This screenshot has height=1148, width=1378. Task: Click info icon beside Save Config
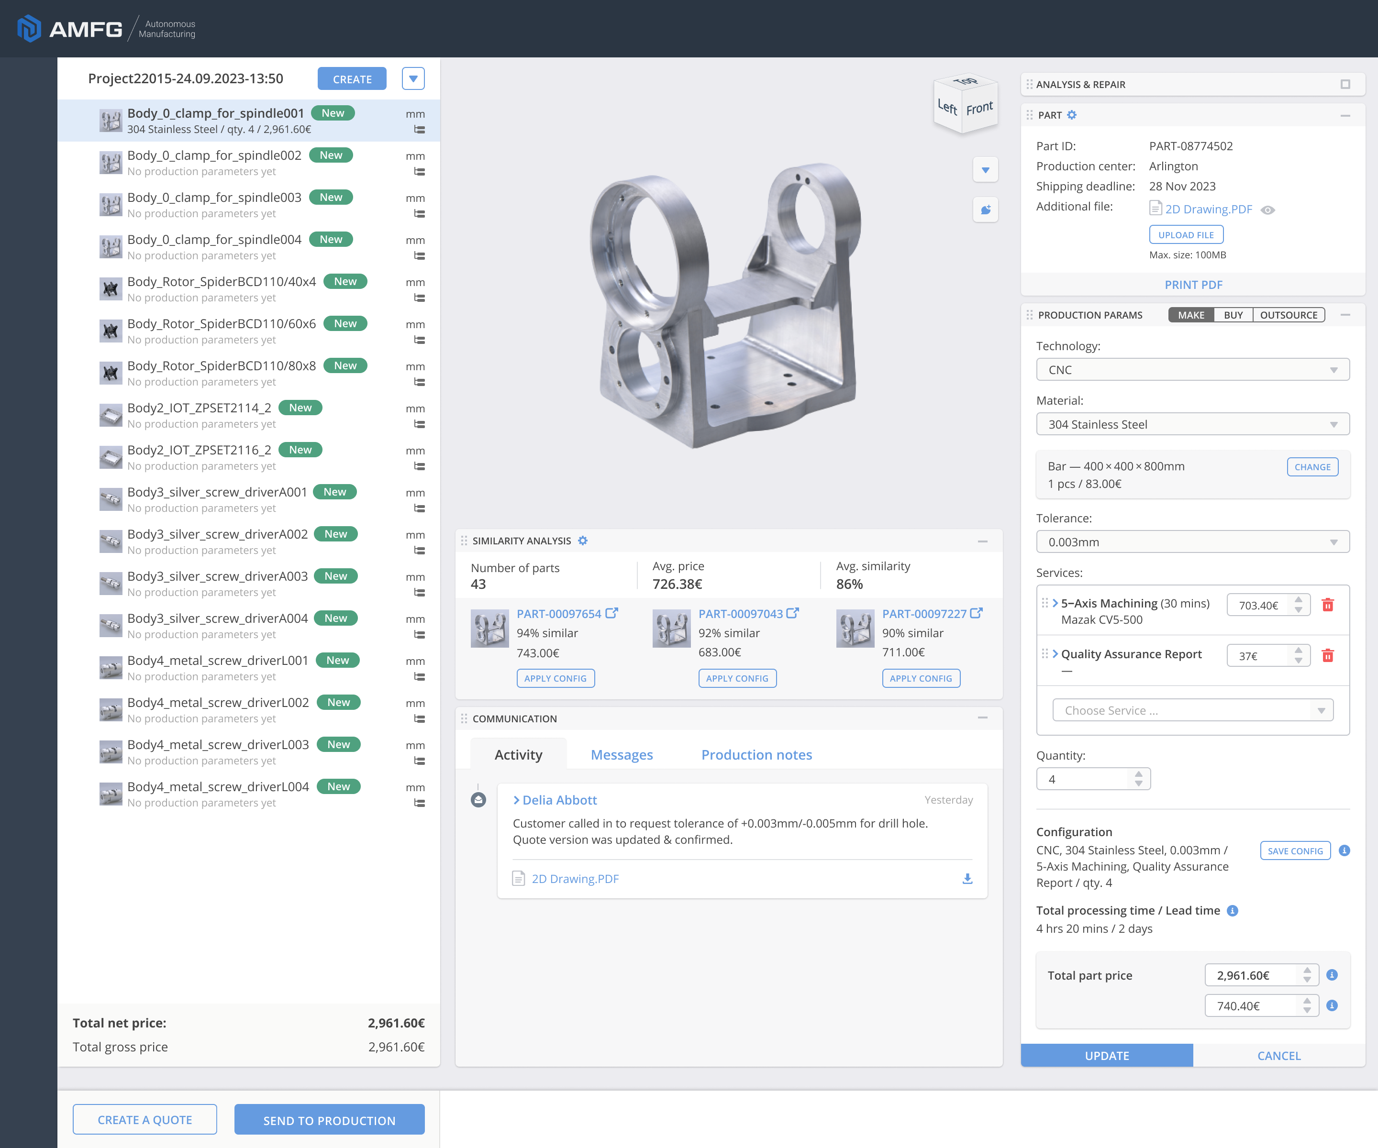[x=1345, y=850]
